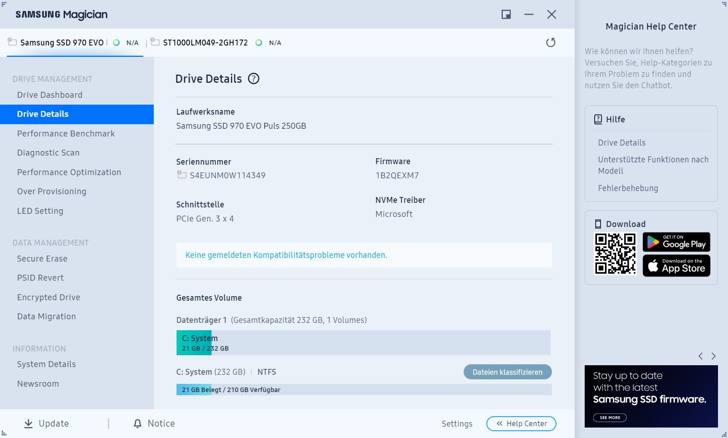Image resolution: width=728 pixels, height=438 pixels.
Task: Open PSID Revert
Action: pos(40,277)
